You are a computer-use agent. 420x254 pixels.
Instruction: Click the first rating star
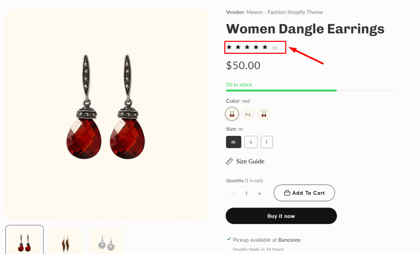(x=229, y=47)
